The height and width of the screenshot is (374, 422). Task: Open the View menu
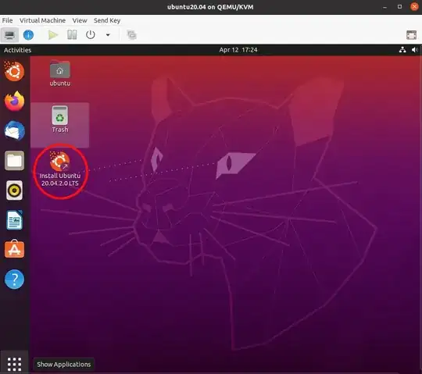pos(80,20)
